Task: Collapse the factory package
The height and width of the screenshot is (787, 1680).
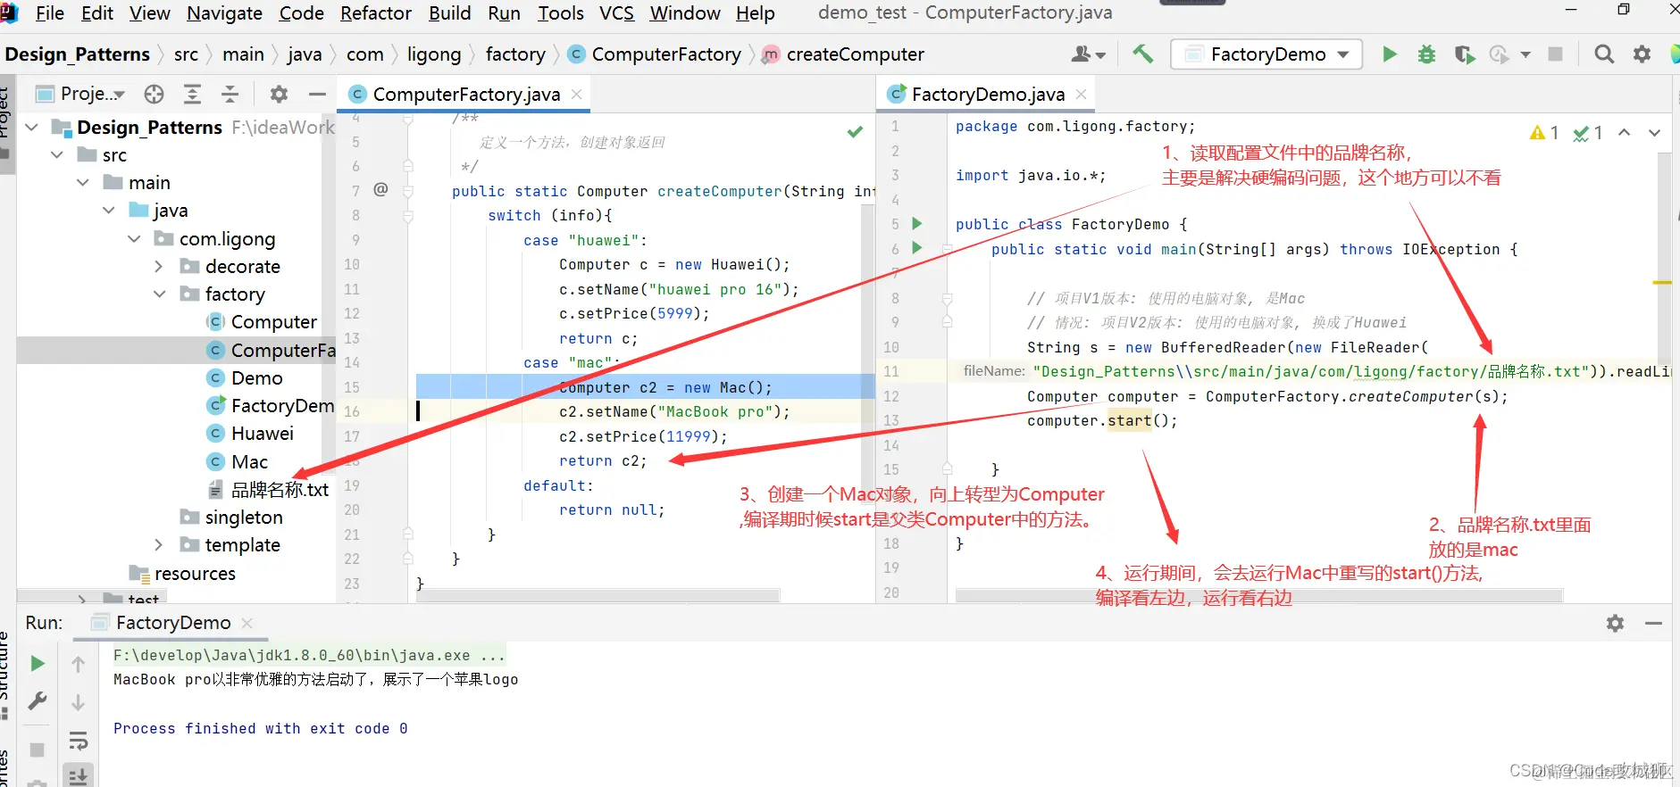Action: point(160,294)
